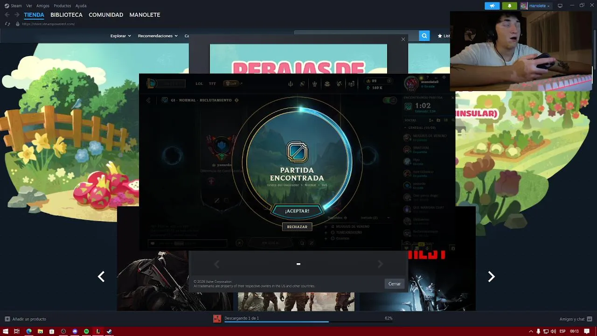Click add friend icon in Social panel
The height and width of the screenshot is (336, 597).
[431, 120]
